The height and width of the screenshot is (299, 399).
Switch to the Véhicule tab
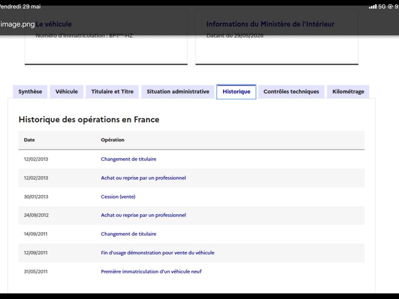click(67, 92)
